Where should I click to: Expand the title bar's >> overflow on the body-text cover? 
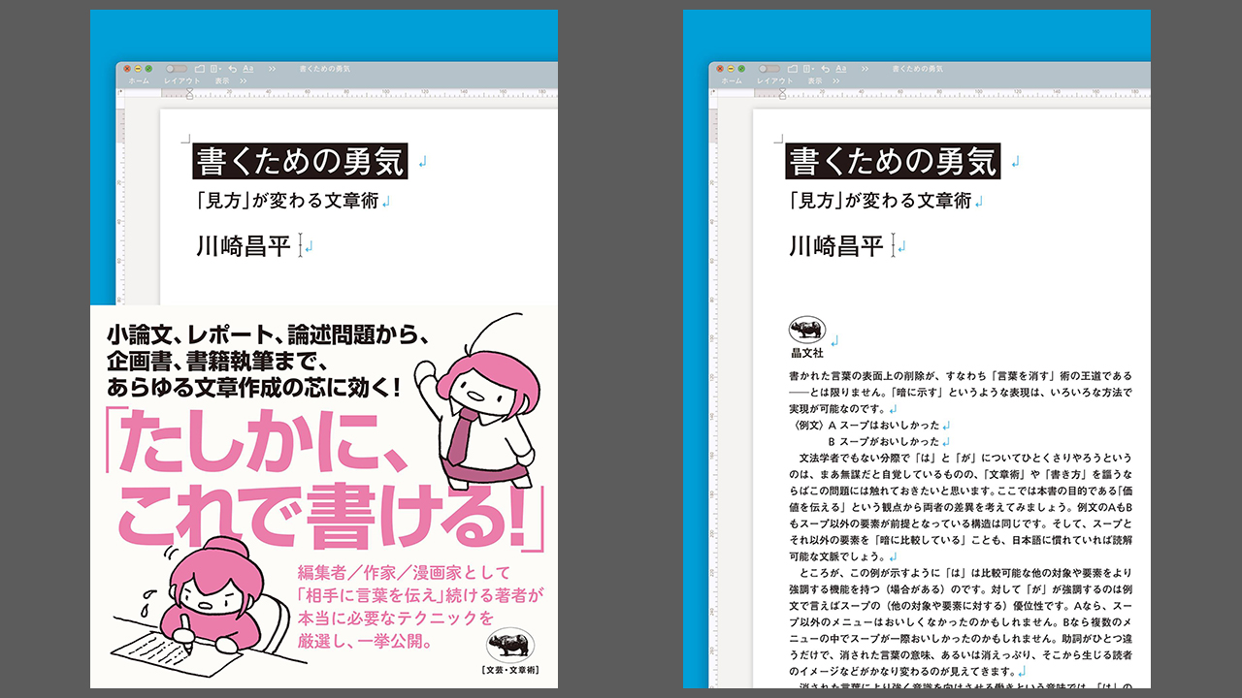[x=865, y=69]
